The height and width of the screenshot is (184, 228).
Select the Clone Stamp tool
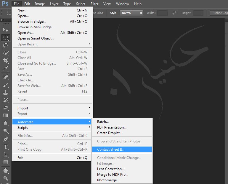point(6,92)
